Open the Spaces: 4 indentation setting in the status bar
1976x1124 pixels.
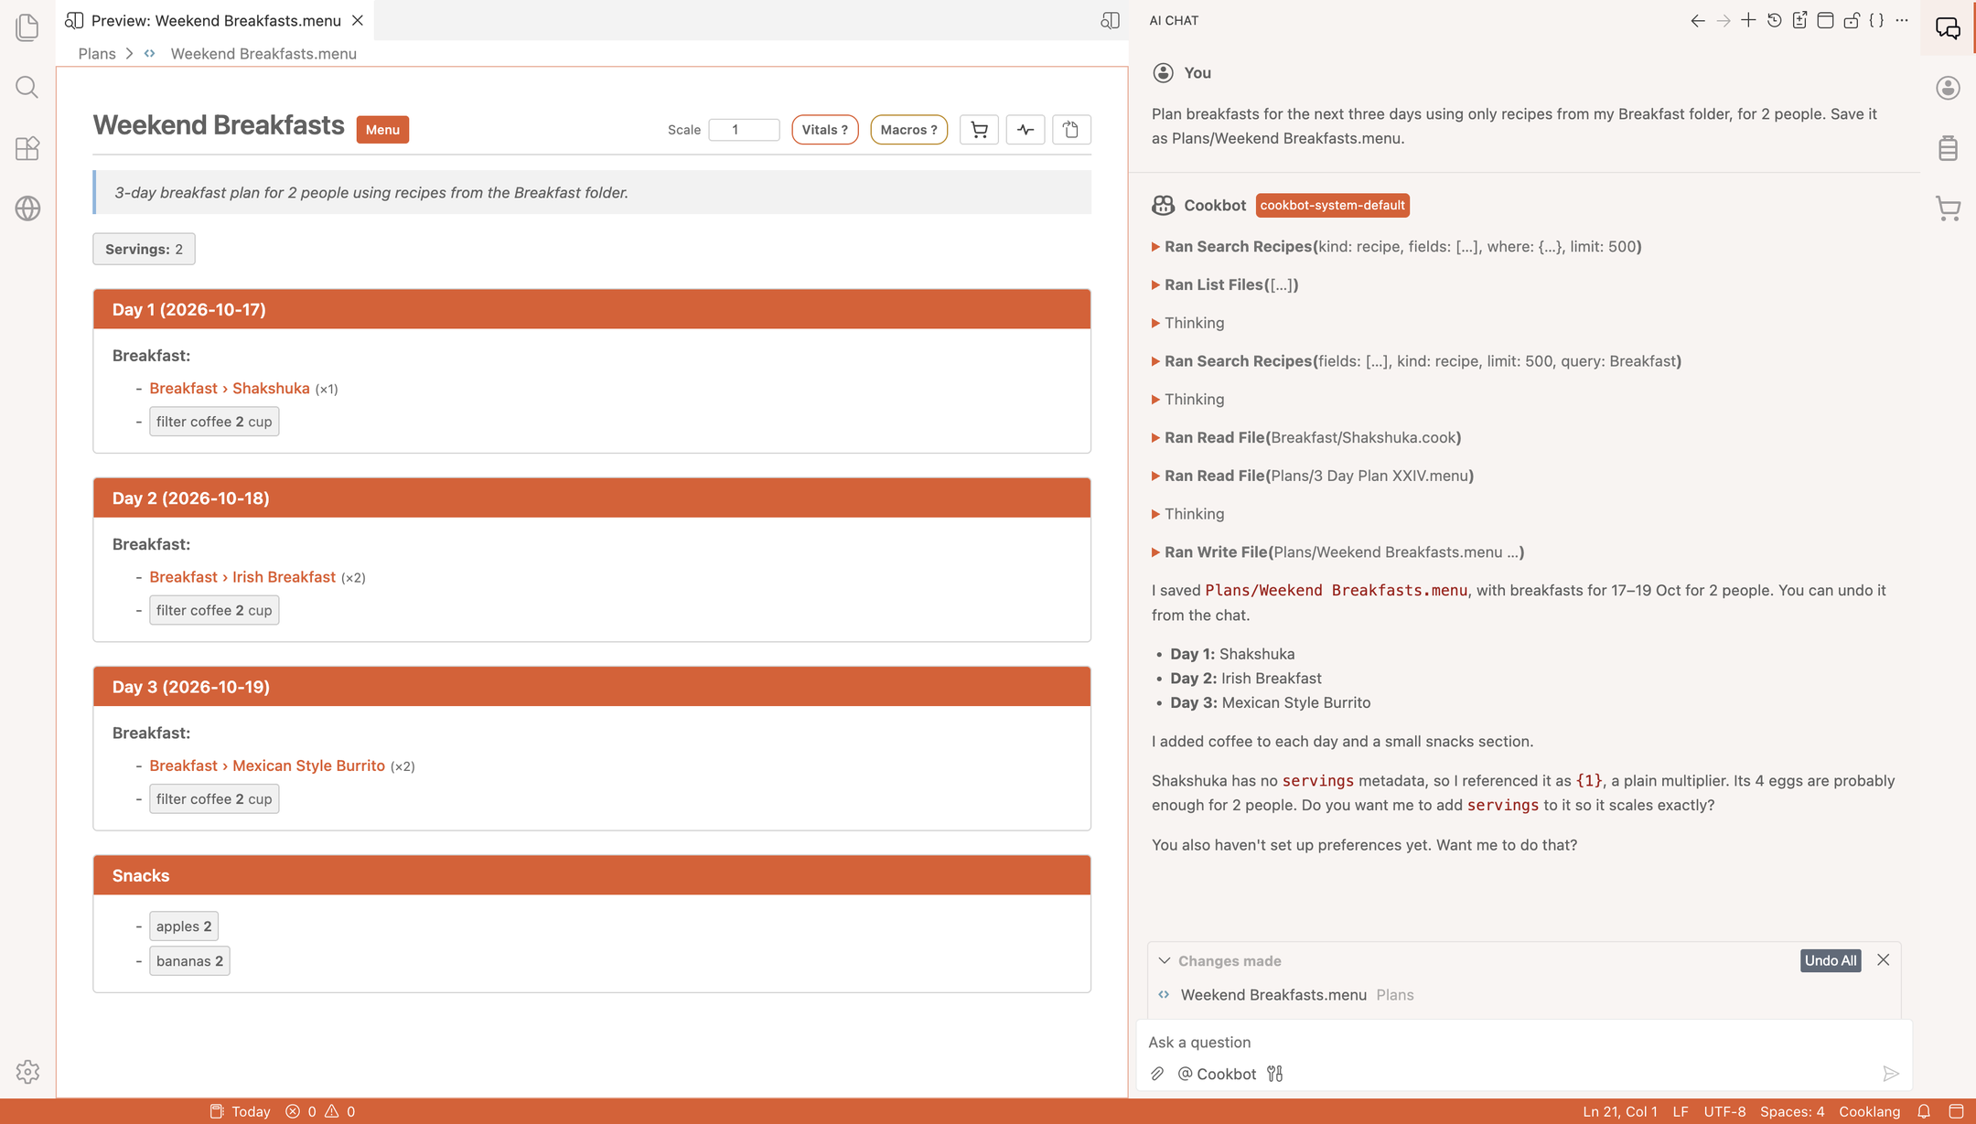(x=1791, y=1112)
